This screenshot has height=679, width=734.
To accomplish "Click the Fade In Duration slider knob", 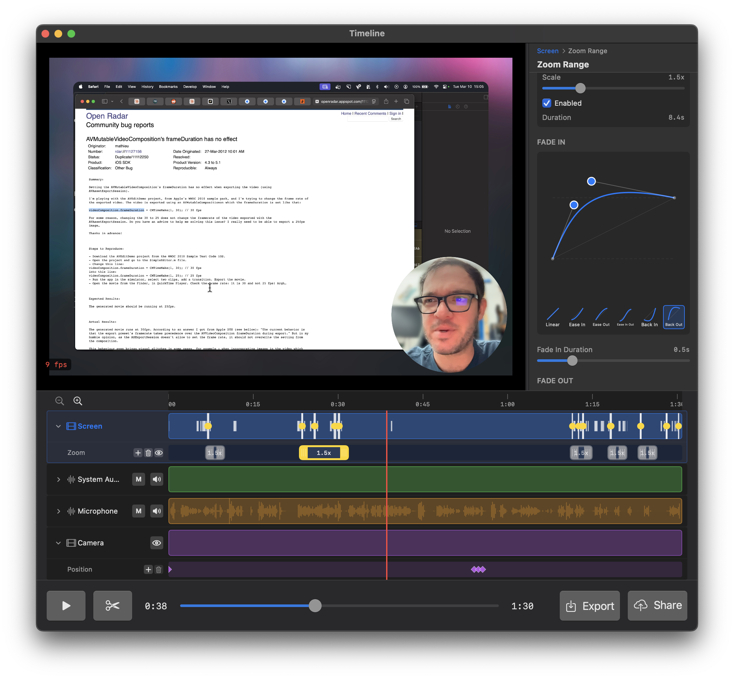I will coord(572,361).
